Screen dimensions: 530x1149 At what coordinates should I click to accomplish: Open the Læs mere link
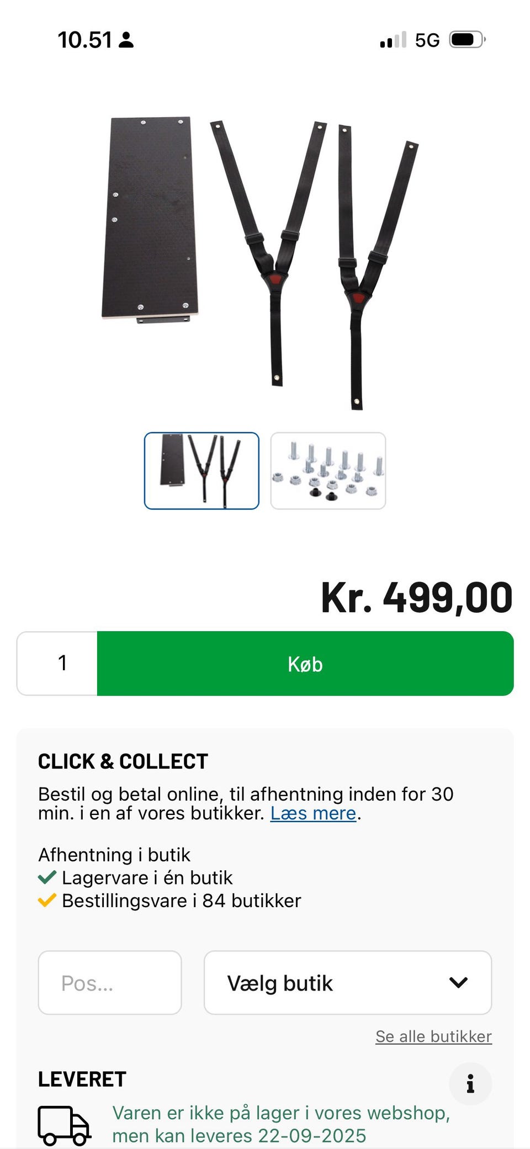[x=313, y=813]
